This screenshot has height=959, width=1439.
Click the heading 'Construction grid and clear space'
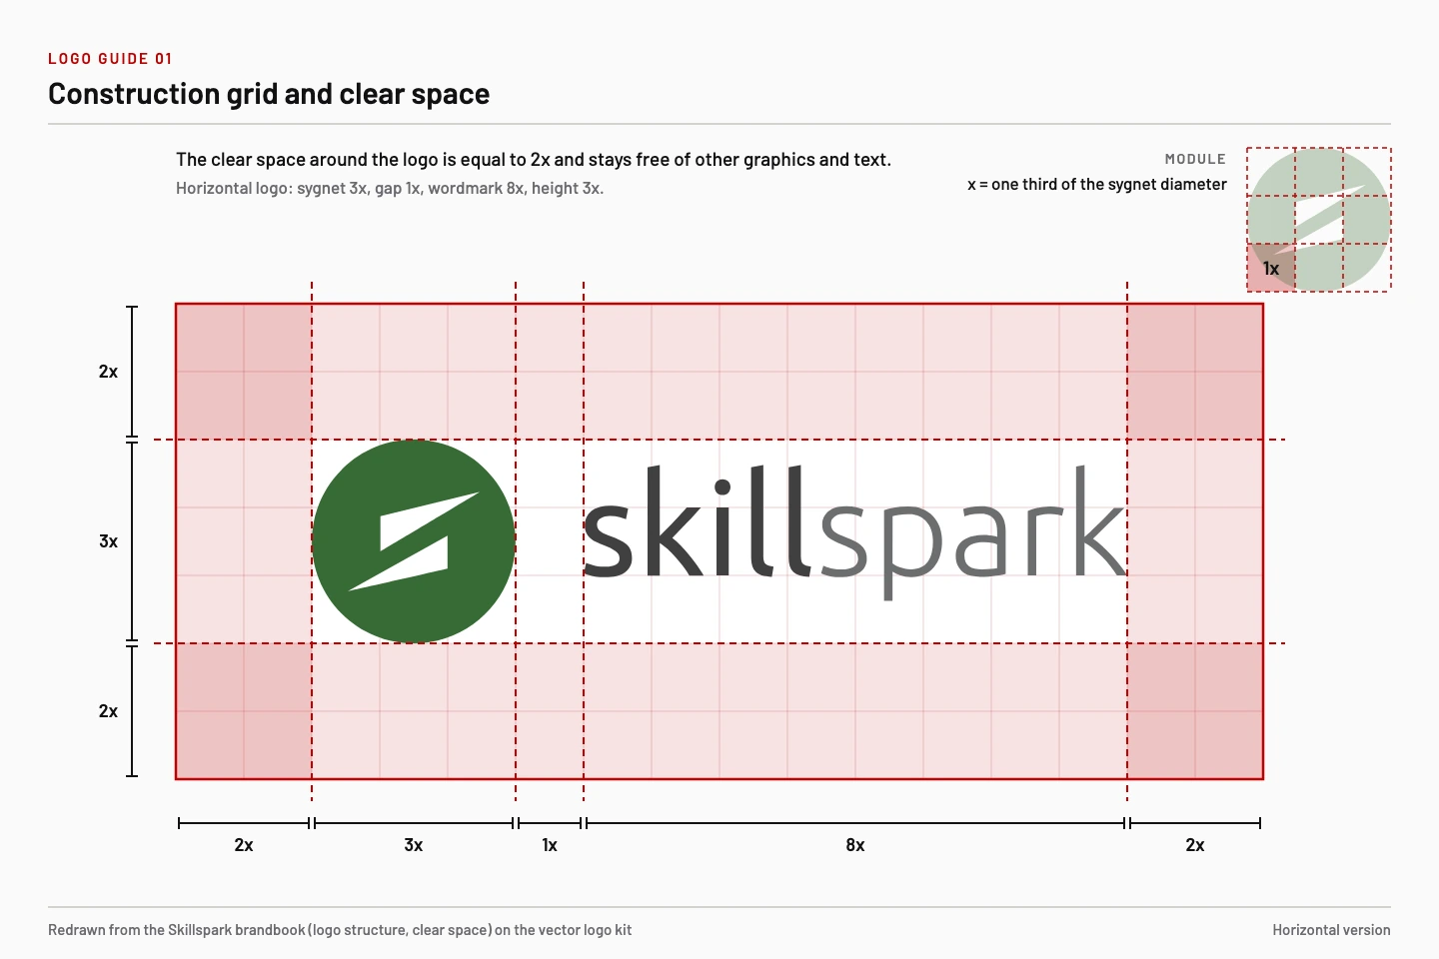click(x=269, y=94)
